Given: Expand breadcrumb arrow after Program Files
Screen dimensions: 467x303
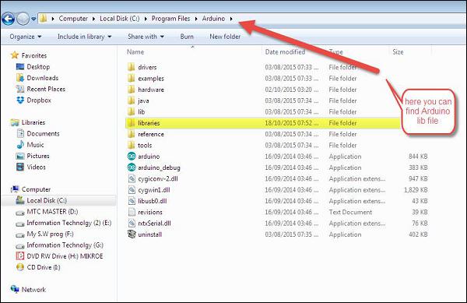Looking at the screenshot, I should click(196, 19).
